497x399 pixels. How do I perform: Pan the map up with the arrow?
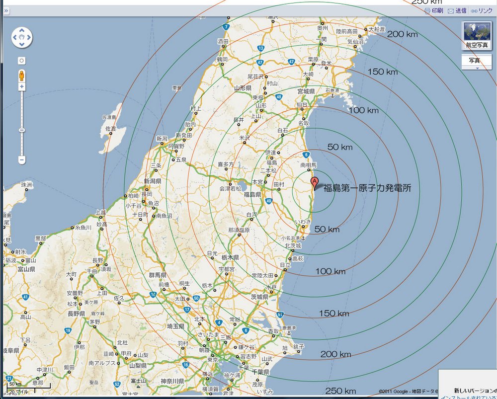coord(21,30)
